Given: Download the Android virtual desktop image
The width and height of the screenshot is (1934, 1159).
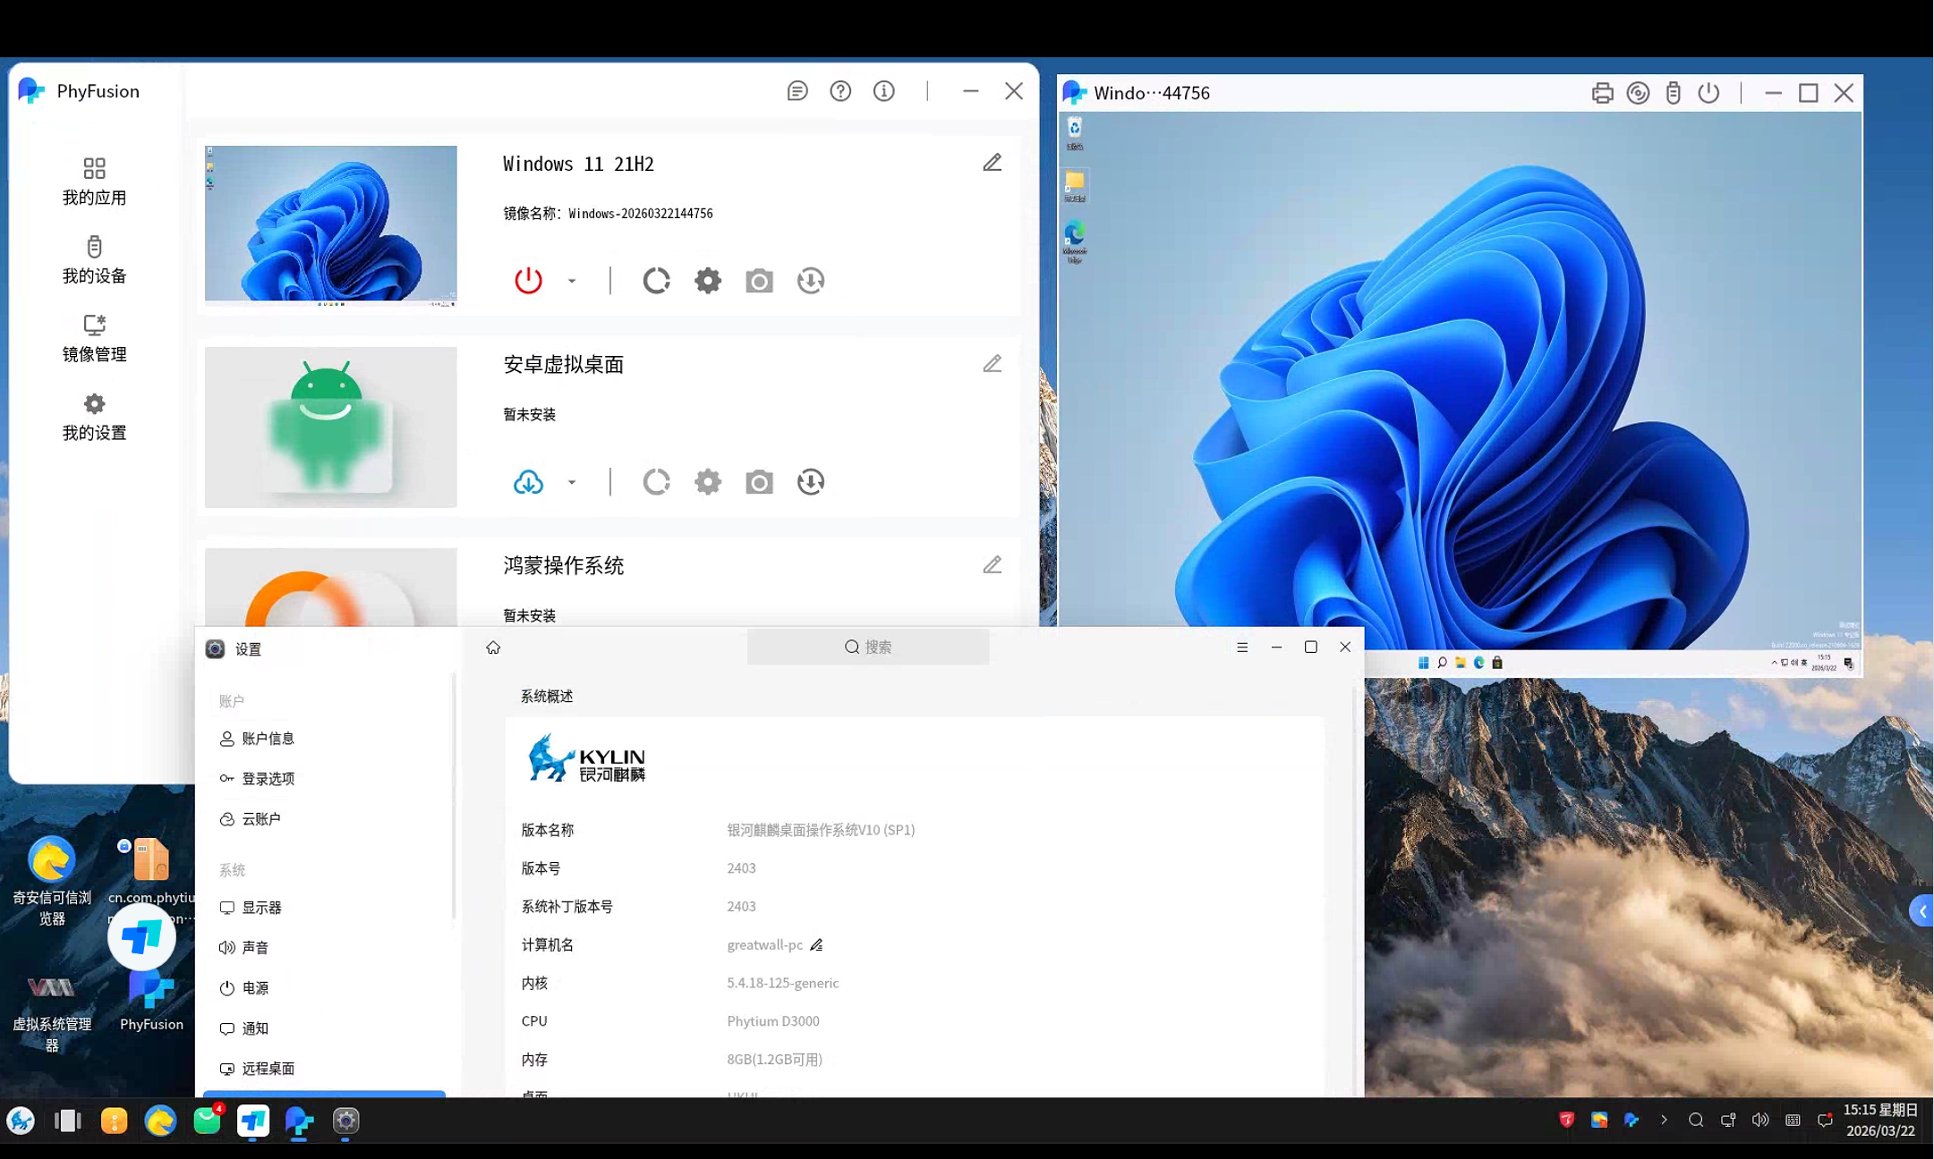Looking at the screenshot, I should [x=528, y=482].
